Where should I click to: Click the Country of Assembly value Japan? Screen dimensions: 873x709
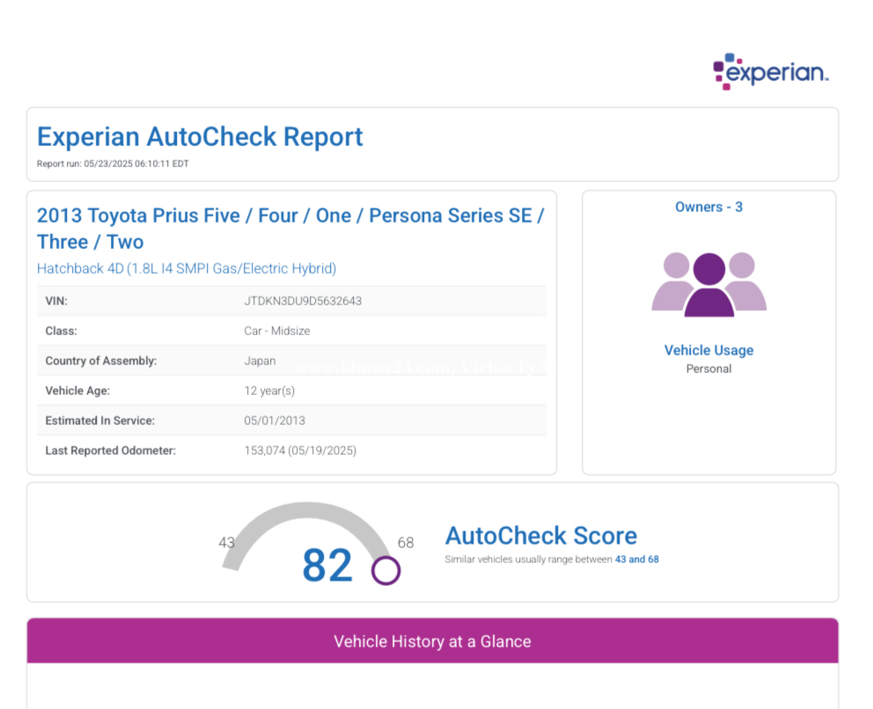pyautogui.click(x=260, y=361)
